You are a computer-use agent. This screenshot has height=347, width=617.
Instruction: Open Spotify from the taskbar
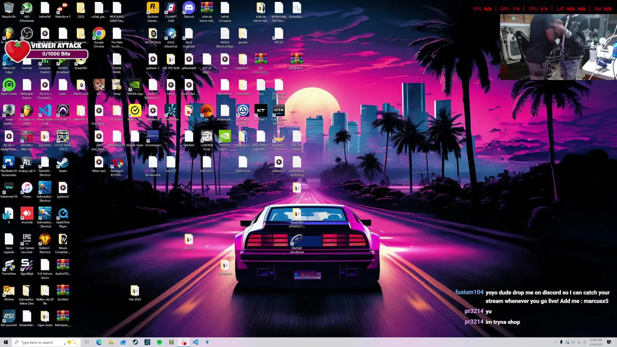[x=159, y=342]
